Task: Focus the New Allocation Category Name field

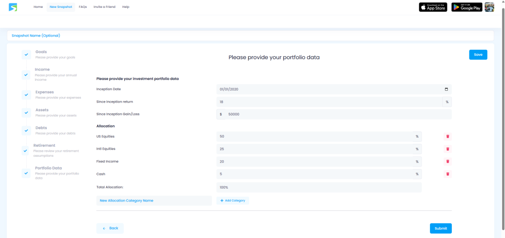Action: point(154,201)
